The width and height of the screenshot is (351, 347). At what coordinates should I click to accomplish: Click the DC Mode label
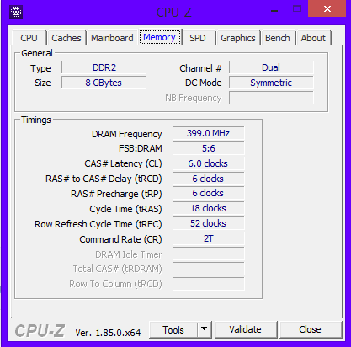204,83
